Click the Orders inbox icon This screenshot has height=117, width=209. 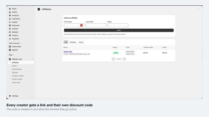pos(10,12)
